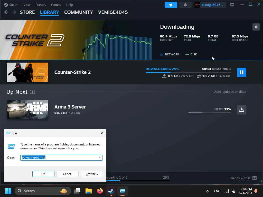Click the ENG language indicator
Screen dimensions: 263x197
point(217,191)
